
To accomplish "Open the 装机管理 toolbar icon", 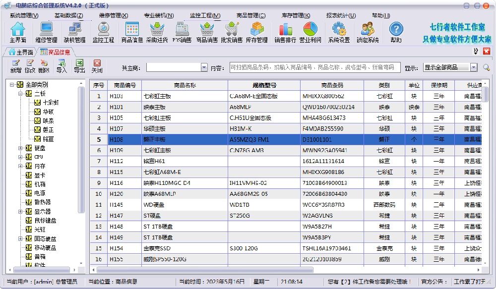I will pyautogui.click(x=75, y=32).
